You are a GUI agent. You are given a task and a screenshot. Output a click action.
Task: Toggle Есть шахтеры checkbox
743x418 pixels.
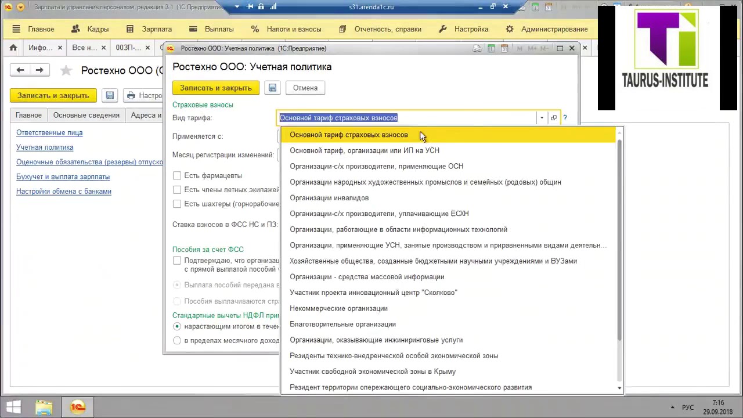click(177, 204)
